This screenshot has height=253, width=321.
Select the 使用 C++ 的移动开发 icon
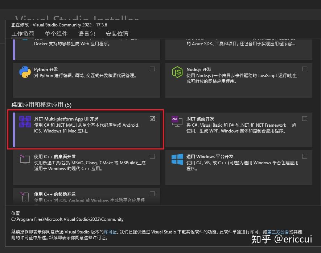pyautogui.click(x=24, y=197)
